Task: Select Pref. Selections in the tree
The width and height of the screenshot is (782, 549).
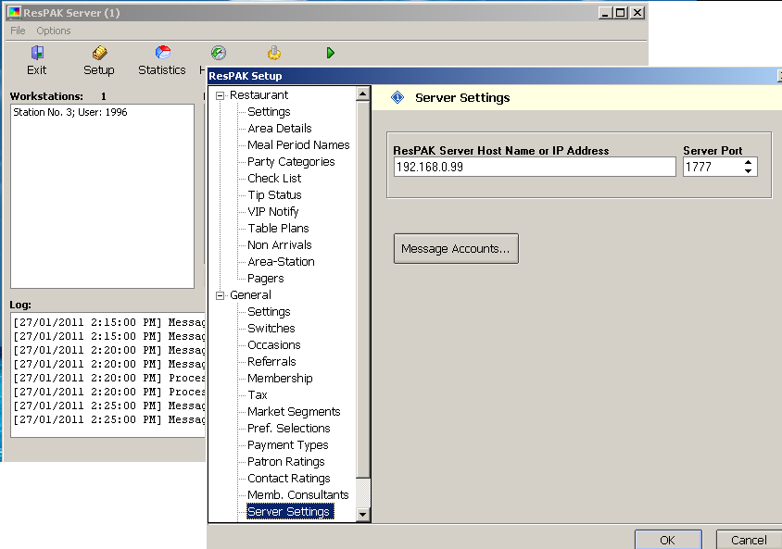Action: [x=289, y=429]
